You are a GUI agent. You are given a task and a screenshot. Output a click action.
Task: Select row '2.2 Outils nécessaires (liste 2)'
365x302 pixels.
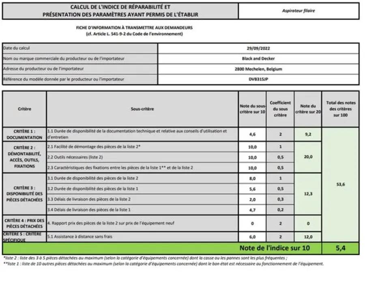[142, 157]
